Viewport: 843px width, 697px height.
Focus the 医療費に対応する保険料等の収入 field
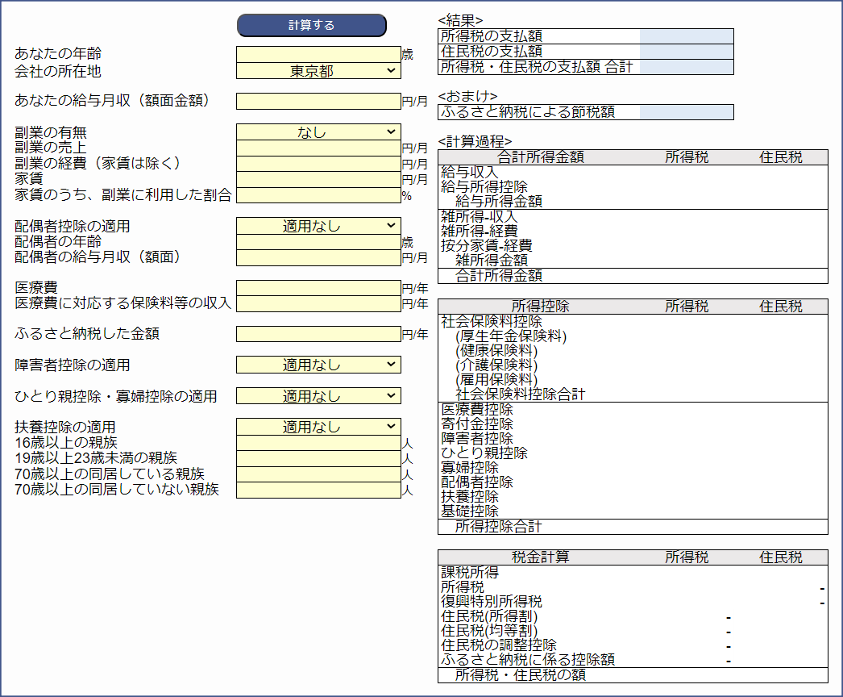[318, 303]
